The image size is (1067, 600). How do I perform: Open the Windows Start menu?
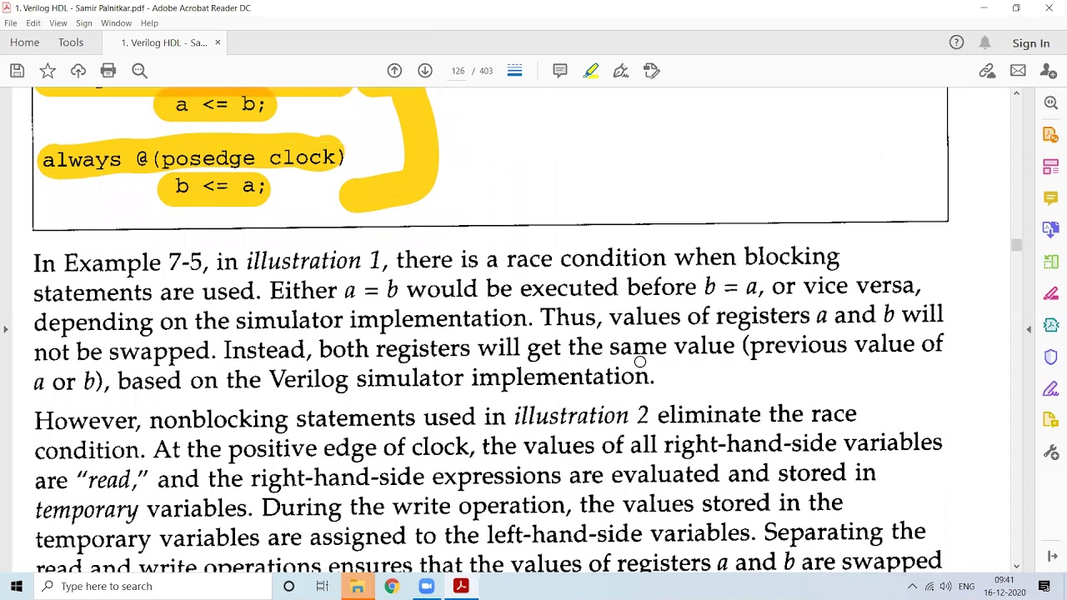tap(17, 586)
